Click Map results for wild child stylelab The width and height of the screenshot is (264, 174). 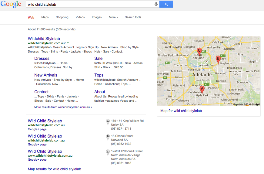click(x=54, y=169)
